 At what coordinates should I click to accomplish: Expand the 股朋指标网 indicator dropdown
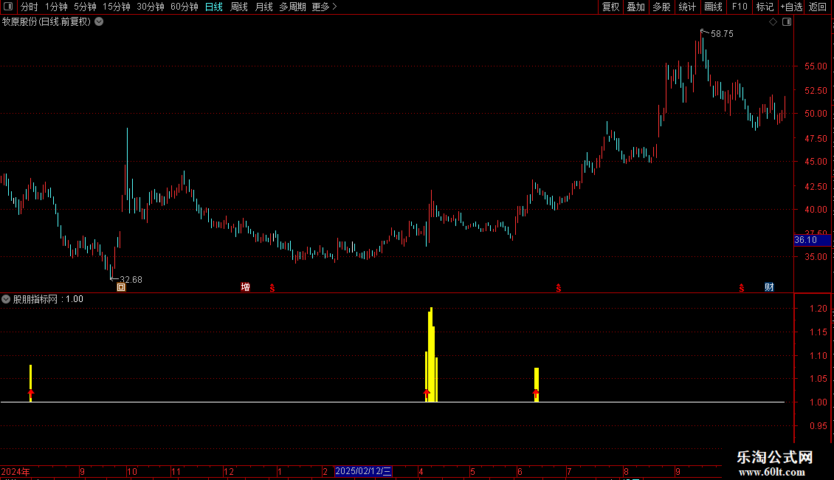point(6,299)
